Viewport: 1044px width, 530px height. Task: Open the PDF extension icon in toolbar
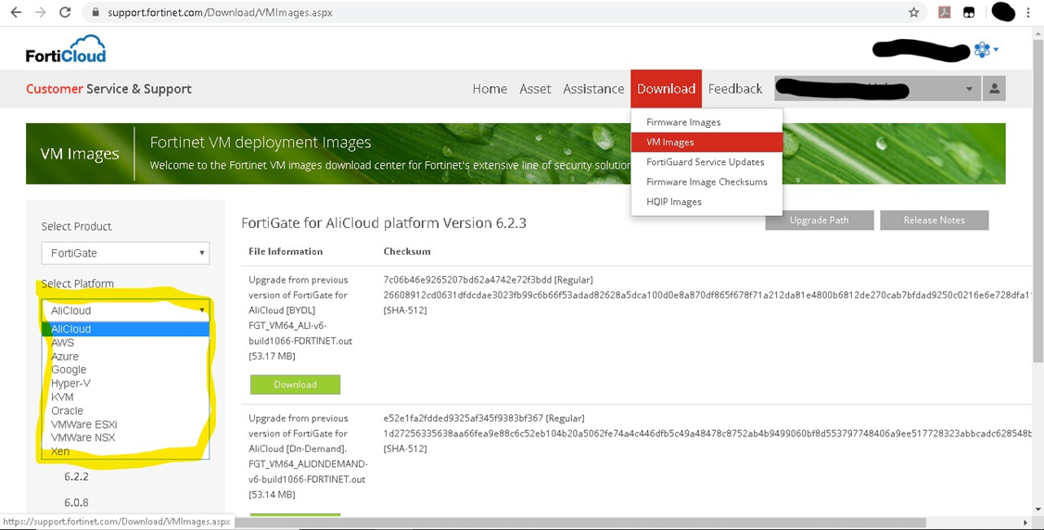click(944, 12)
